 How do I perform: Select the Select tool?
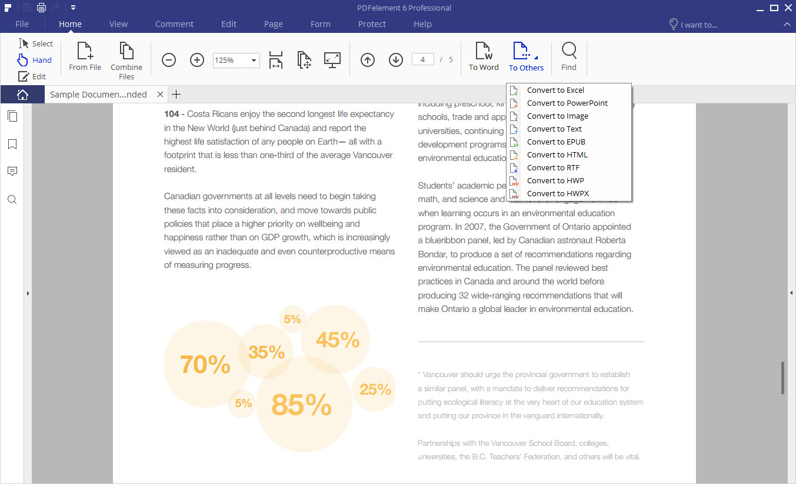pyautogui.click(x=36, y=43)
